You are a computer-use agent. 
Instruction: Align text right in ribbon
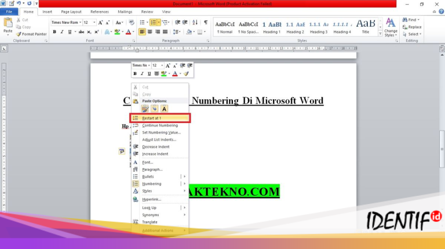[x=158, y=32]
